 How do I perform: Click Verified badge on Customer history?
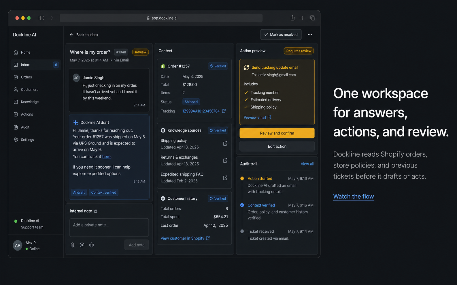click(x=218, y=199)
